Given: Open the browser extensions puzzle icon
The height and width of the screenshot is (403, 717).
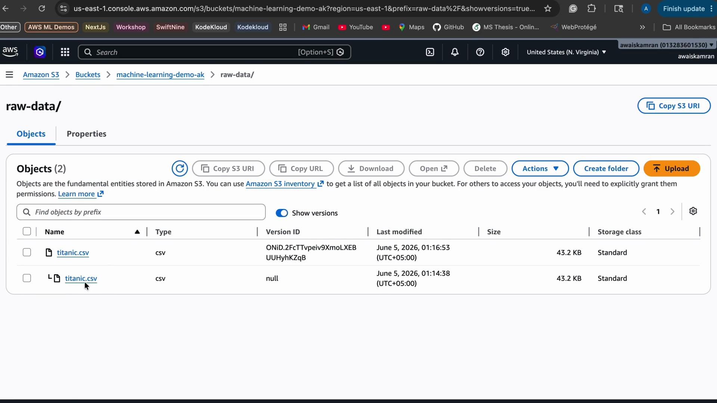Looking at the screenshot, I should coord(592,9).
